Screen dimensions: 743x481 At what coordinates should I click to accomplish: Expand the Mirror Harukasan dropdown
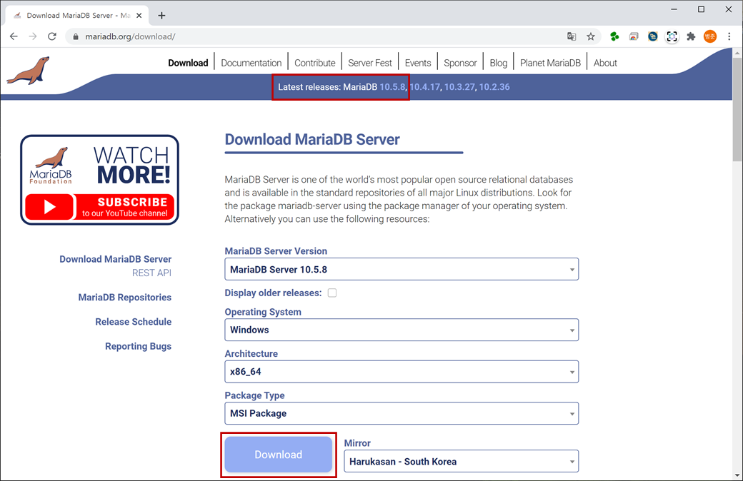click(x=461, y=461)
